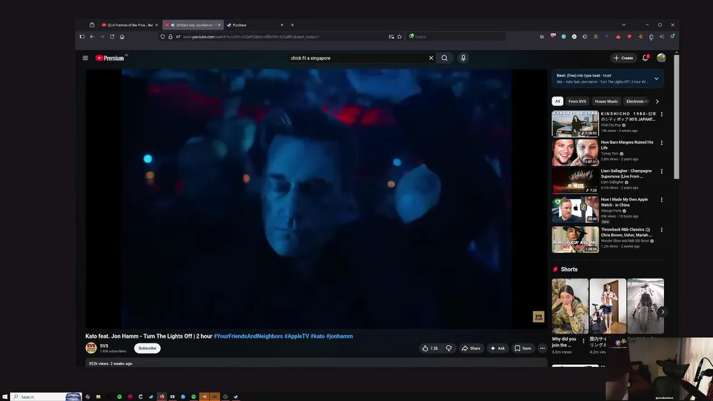Screen dimensions: 713x401
Task: Open the browser application hamburger menu
Action: pos(672,37)
